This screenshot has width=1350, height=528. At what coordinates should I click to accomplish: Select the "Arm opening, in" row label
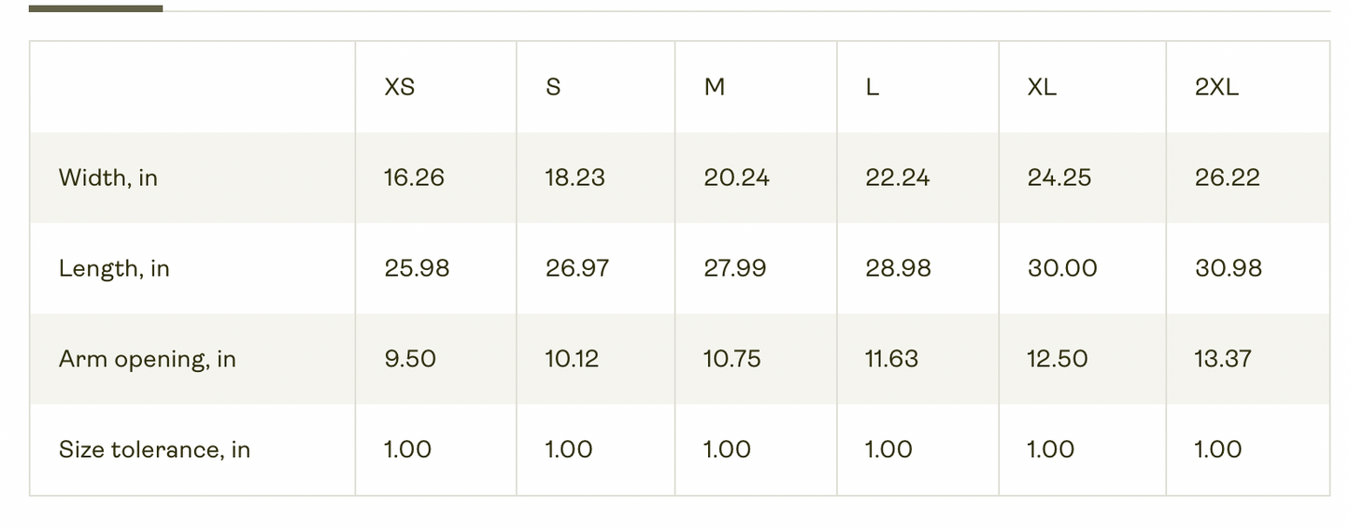pyautogui.click(x=147, y=360)
